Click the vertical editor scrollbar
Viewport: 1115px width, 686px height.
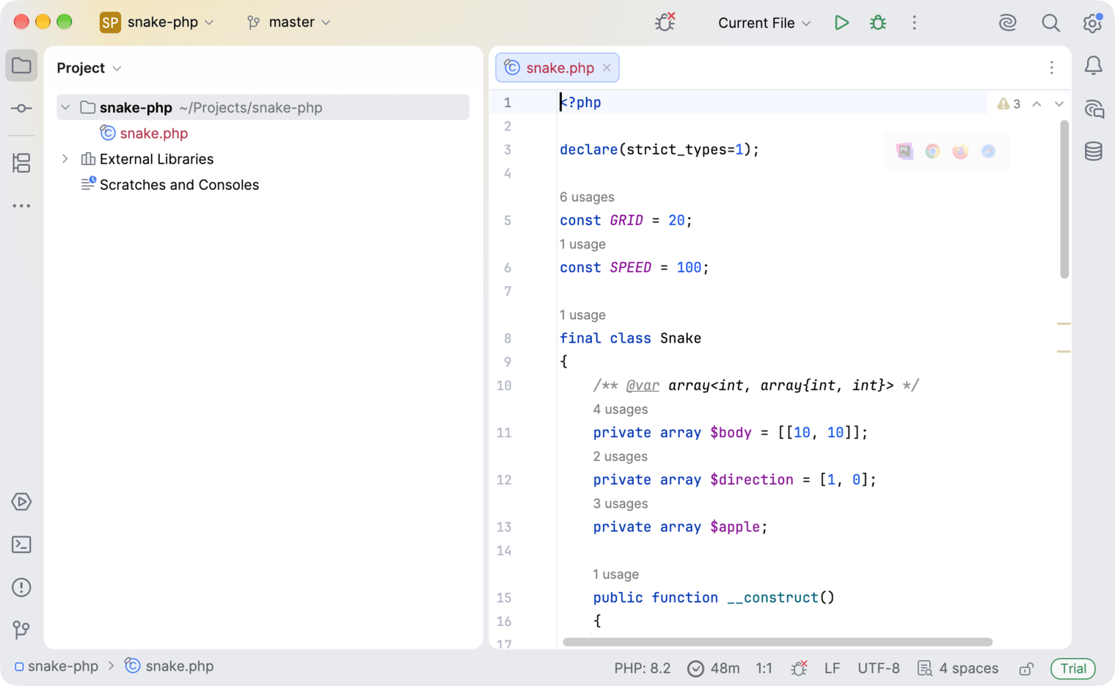(1064, 200)
